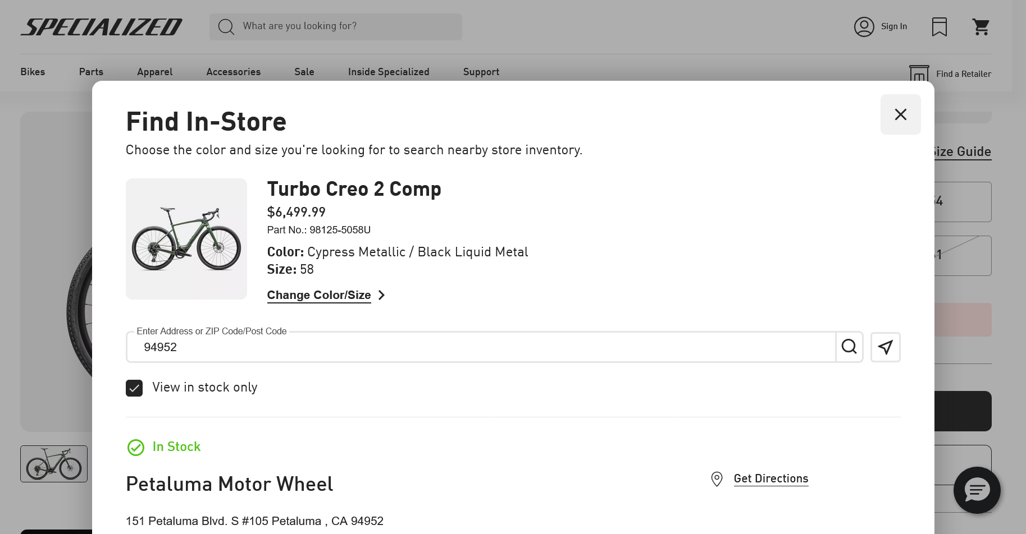1026x534 pixels.
Task: Click the search magnifier in ZIP field
Action: click(849, 347)
